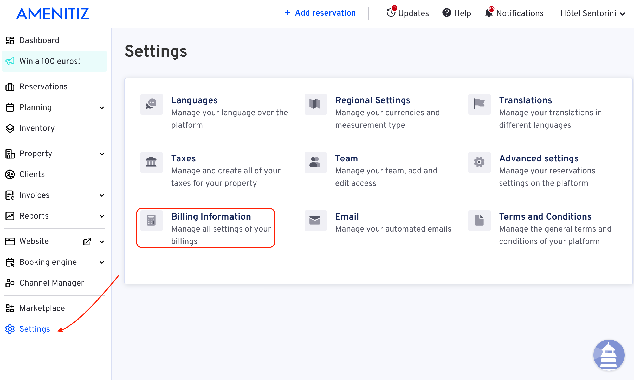Viewport: 634px width, 380px height.
Task: Click the Updates label in header
Action: click(x=413, y=13)
